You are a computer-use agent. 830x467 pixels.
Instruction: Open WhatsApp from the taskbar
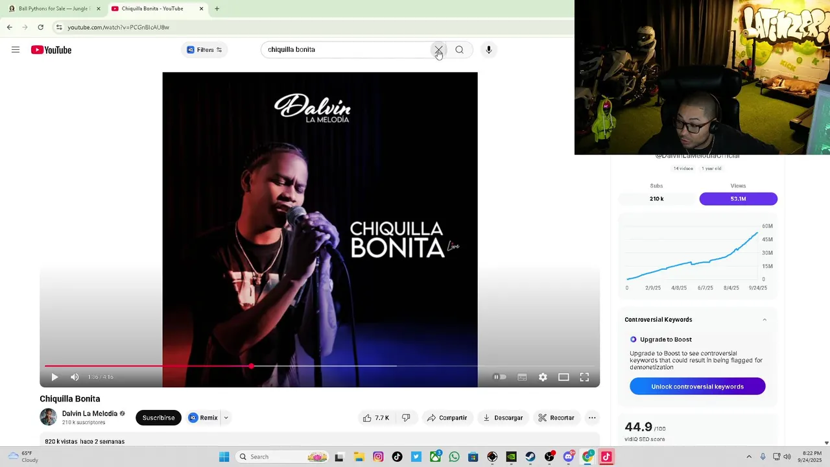454,457
